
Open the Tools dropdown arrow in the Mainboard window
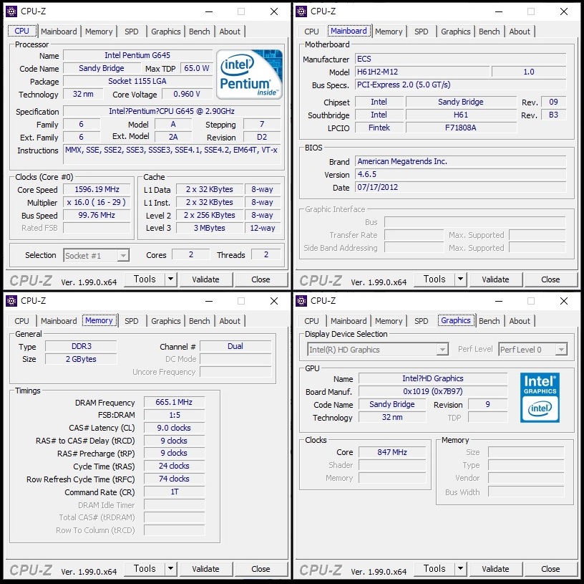[x=460, y=279]
